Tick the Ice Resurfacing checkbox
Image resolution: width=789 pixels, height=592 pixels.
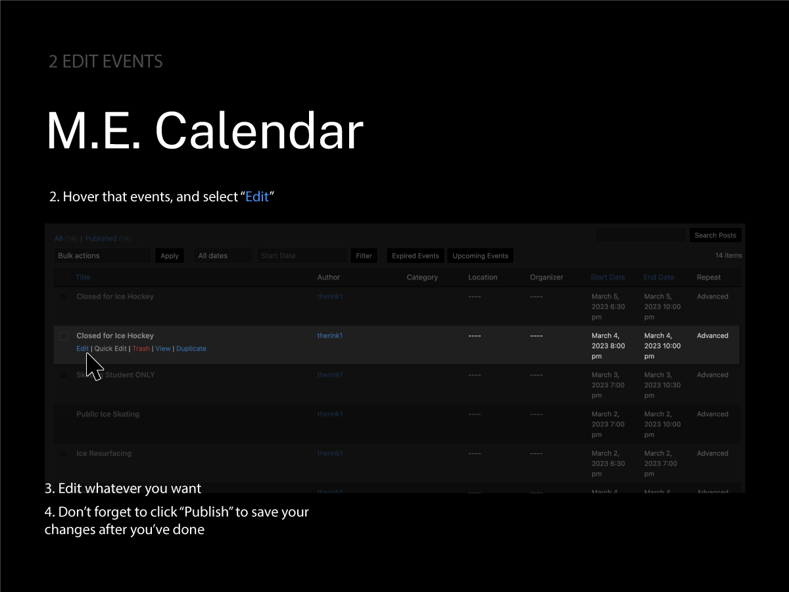[63, 454]
